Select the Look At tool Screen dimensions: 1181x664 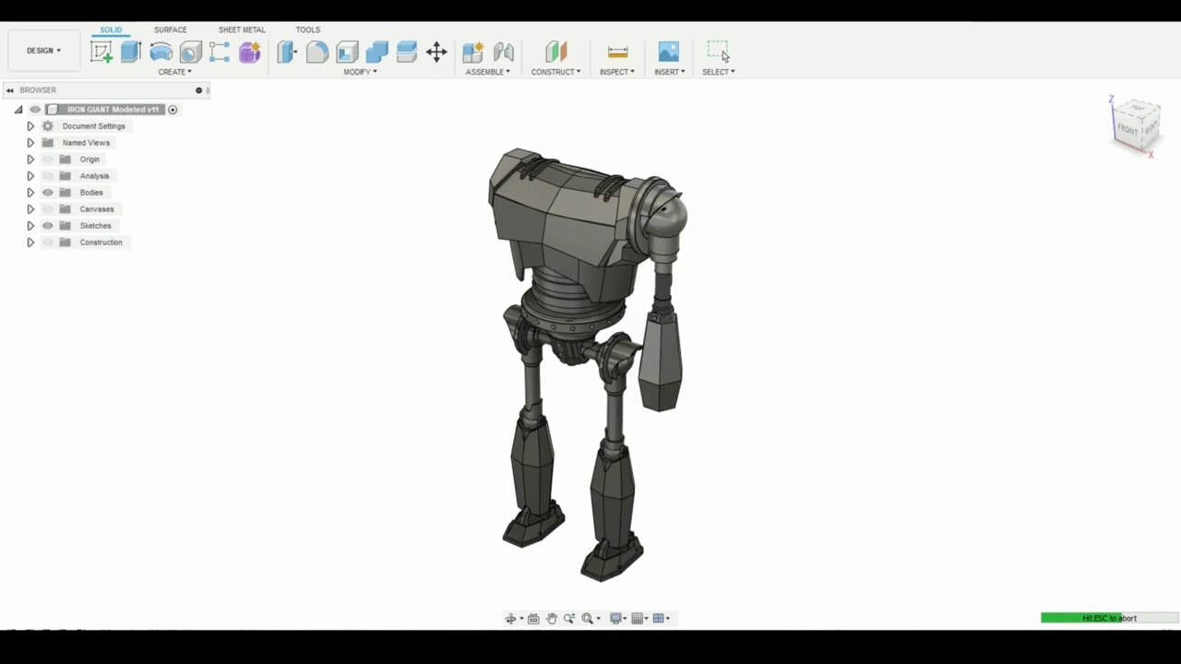[533, 619]
